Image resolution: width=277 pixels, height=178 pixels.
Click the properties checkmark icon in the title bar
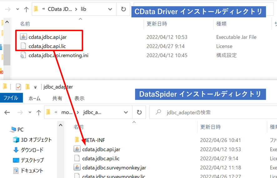click(x=18, y=87)
